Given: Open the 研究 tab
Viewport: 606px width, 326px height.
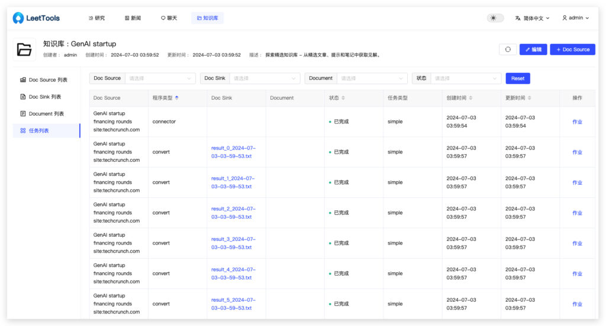Looking at the screenshot, I should (x=96, y=18).
